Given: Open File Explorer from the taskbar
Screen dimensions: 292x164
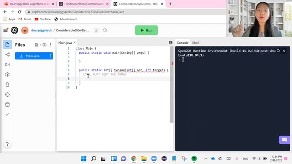Looking at the screenshot, I should (x=144, y=159).
